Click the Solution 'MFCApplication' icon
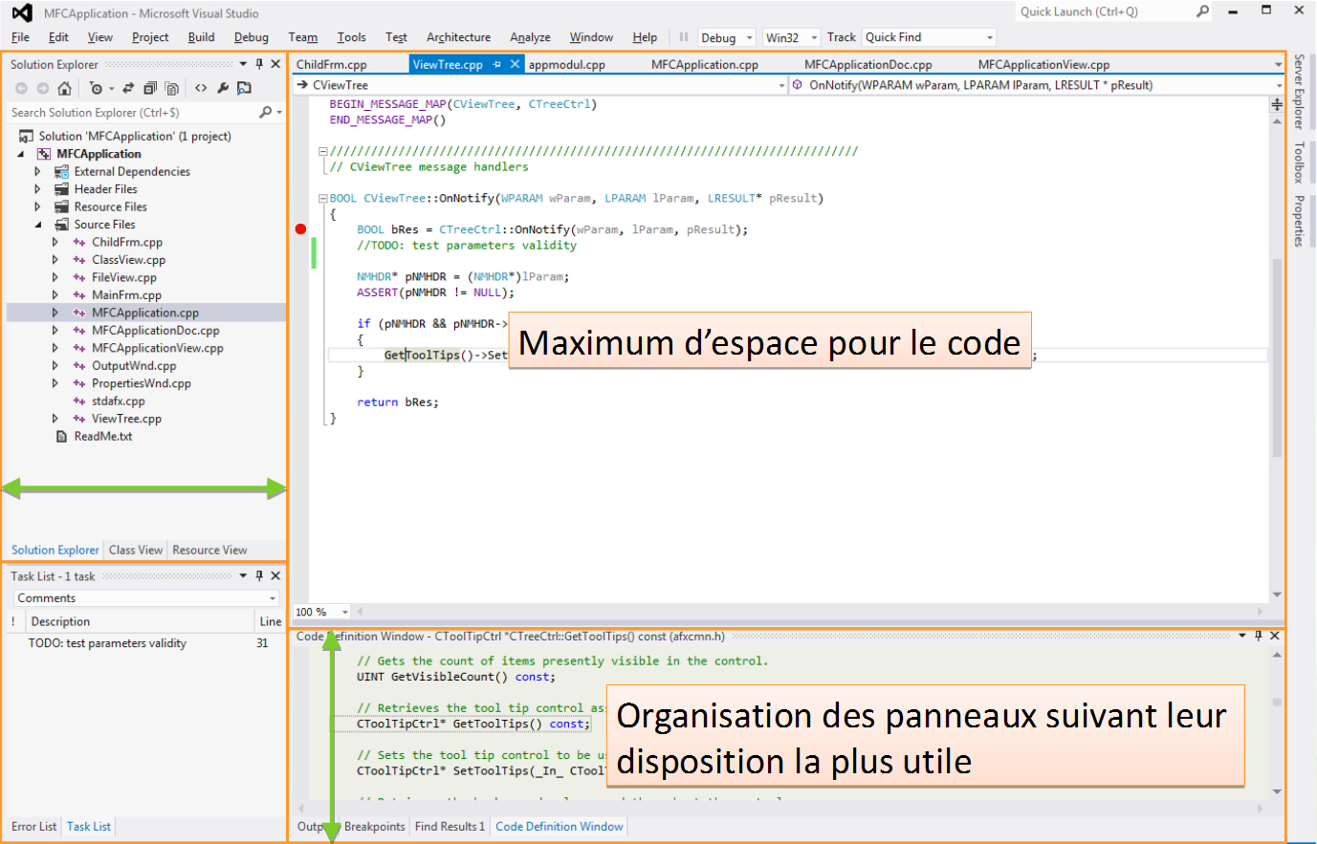Screen dimensions: 1317x844 pos(27,136)
